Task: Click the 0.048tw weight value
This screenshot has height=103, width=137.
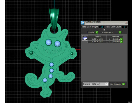Action: (116, 42)
